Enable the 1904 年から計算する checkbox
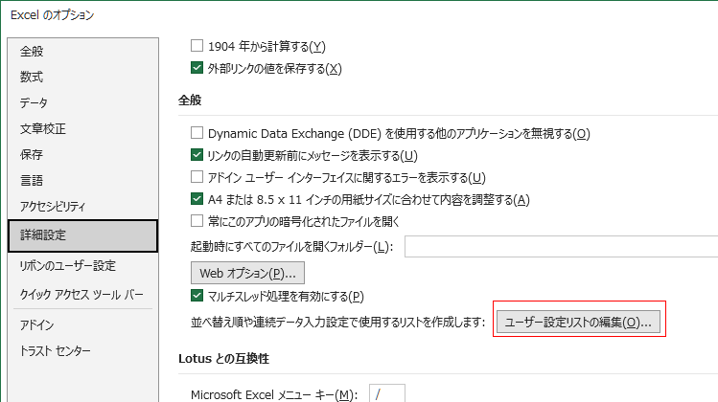Image resolution: width=718 pixels, height=402 pixels. point(197,46)
